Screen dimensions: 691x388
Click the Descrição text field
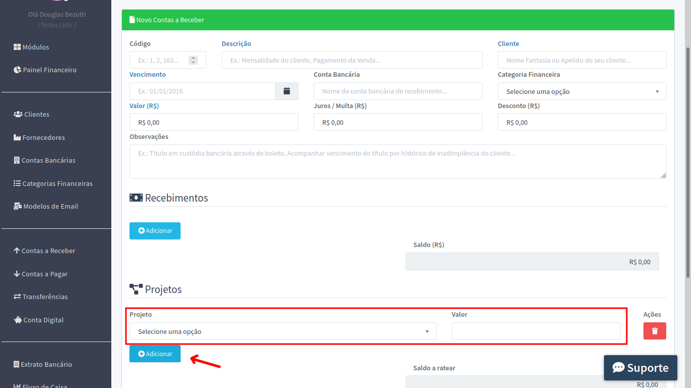point(352,60)
